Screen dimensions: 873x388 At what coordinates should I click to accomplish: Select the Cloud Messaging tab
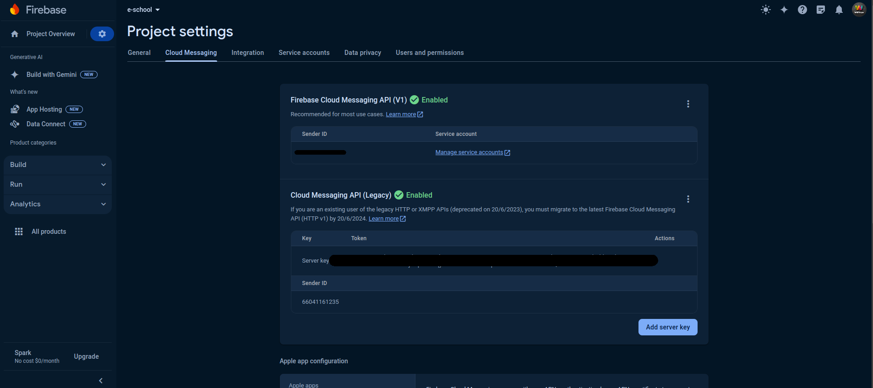[x=191, y=53]
